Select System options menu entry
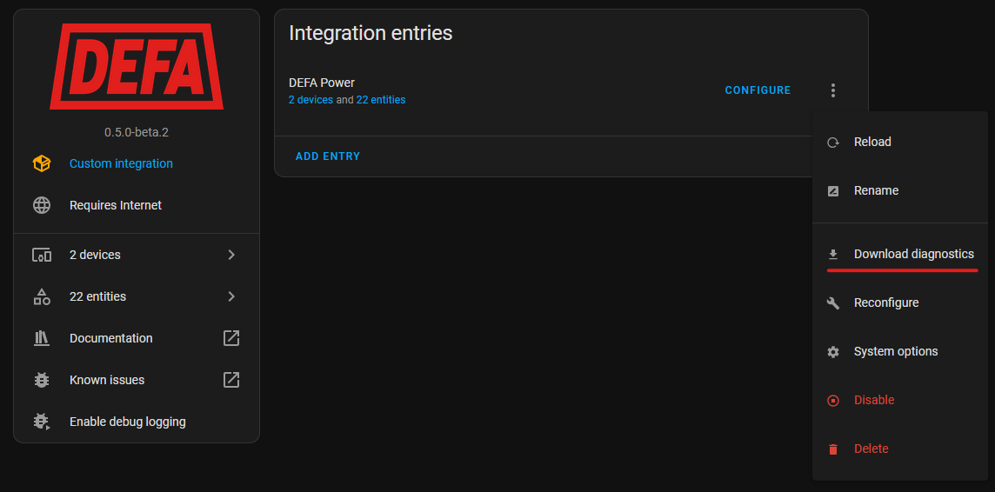The image size is (995, 492). click(x=895, y=351)
